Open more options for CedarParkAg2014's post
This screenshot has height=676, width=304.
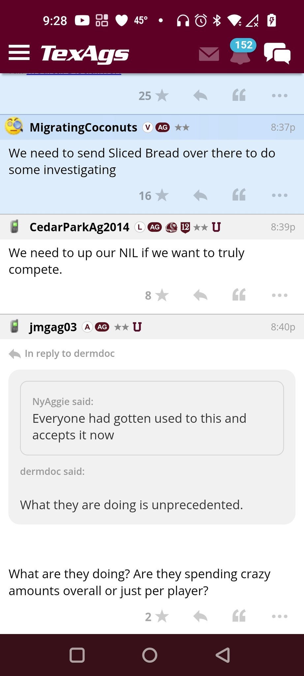tap(280, 295)
